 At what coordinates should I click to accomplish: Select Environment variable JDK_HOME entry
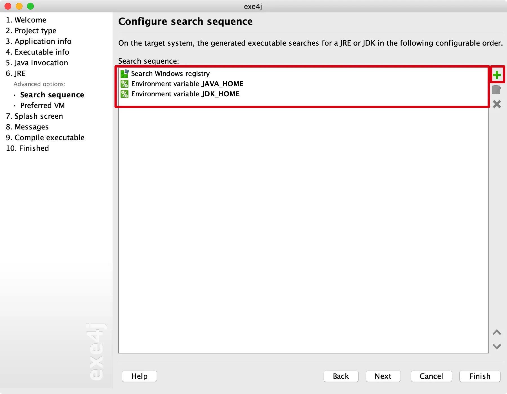[304, 94]
